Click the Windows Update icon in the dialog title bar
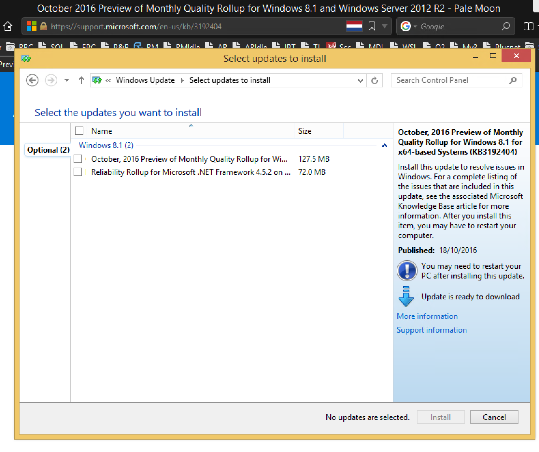Viewport: 539px width, 452px height. click(x=26, y=59)
